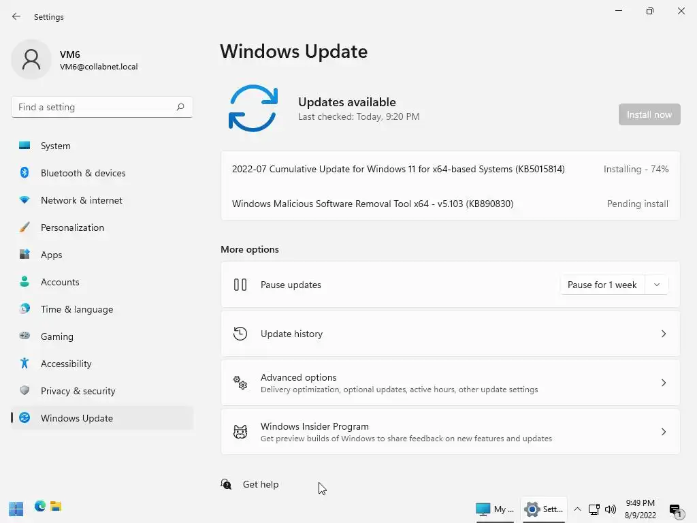Viewport: 697px width, 523px height.
Task: Click the Install now button
Action: (649, 114)
